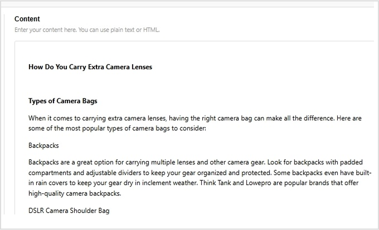Click the word 'HTML' in the hint text

coord(151,30)
